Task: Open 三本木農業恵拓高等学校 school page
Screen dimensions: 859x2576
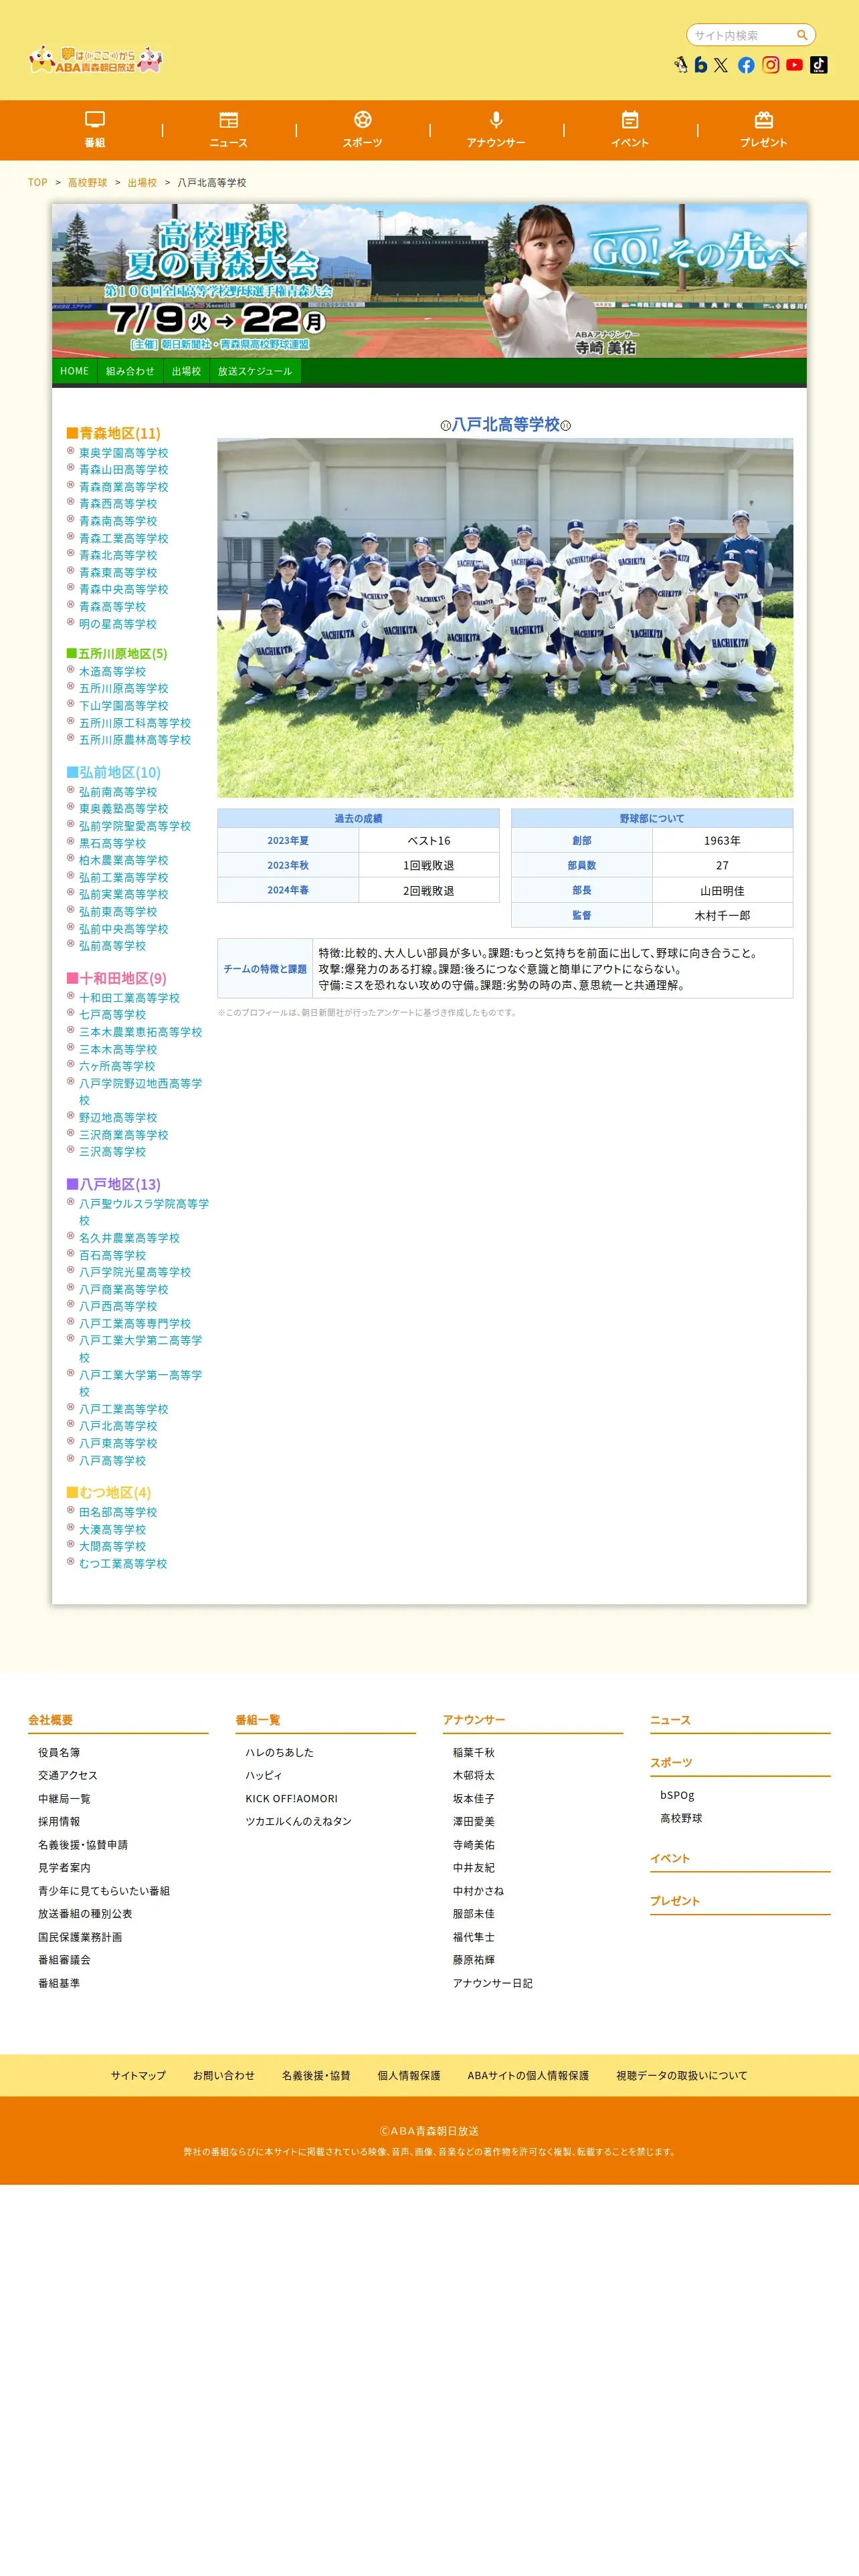Action: pos(140,1032)
